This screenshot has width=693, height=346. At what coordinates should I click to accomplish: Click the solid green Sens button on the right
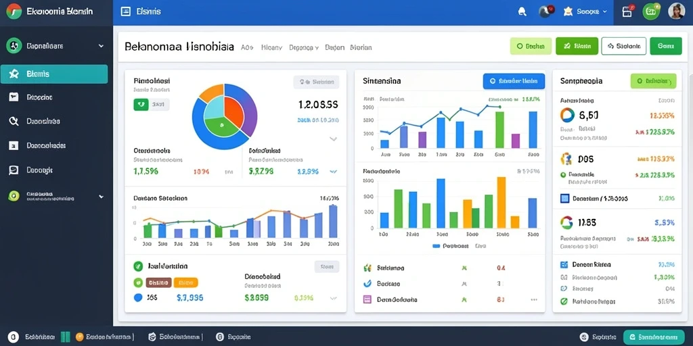pyautogui.click(x=666, y=46)
